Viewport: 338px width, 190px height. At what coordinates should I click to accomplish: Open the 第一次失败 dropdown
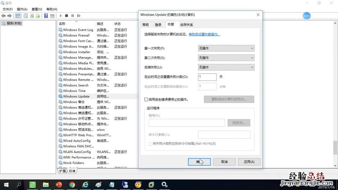click(x=226, y=48)
